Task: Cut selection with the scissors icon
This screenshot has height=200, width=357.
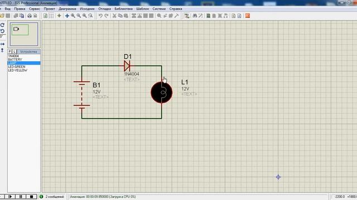Action: pos(114,16)
